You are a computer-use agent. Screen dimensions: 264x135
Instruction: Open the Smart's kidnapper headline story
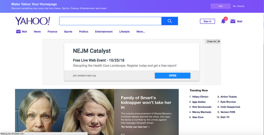(x=146, y=102)
